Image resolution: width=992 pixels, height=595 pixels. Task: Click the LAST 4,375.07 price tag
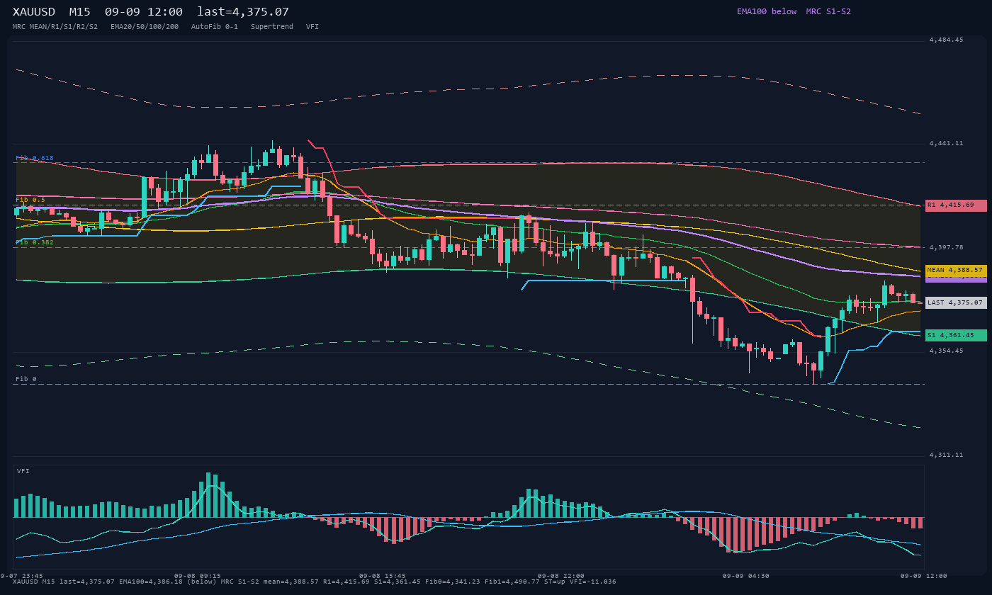coord(956,302)
